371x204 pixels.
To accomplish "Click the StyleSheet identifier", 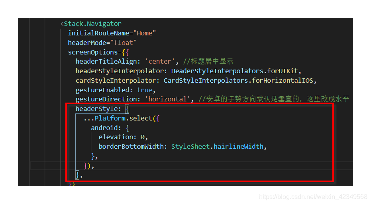I will click(x=190, y=146).
